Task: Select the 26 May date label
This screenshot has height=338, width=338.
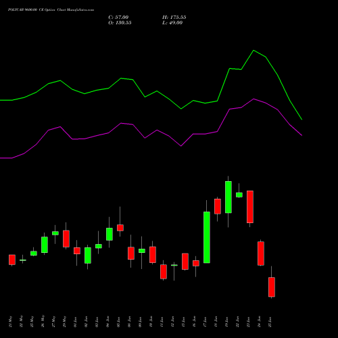Action: [43, 322]
